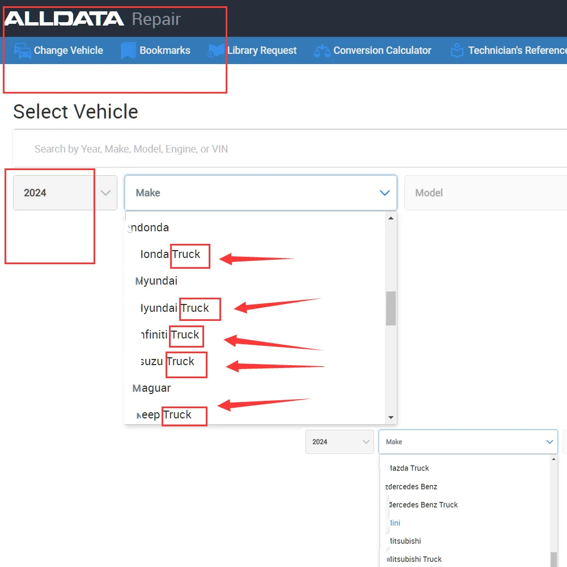The image size is (567, 567).
Task: Select Isuzu Truck in the make list
Action: click(167, 361)
